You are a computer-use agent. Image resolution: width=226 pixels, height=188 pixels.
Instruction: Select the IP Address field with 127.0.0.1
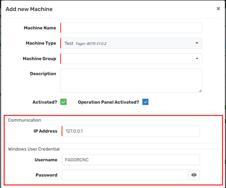[x=130, y=131]
